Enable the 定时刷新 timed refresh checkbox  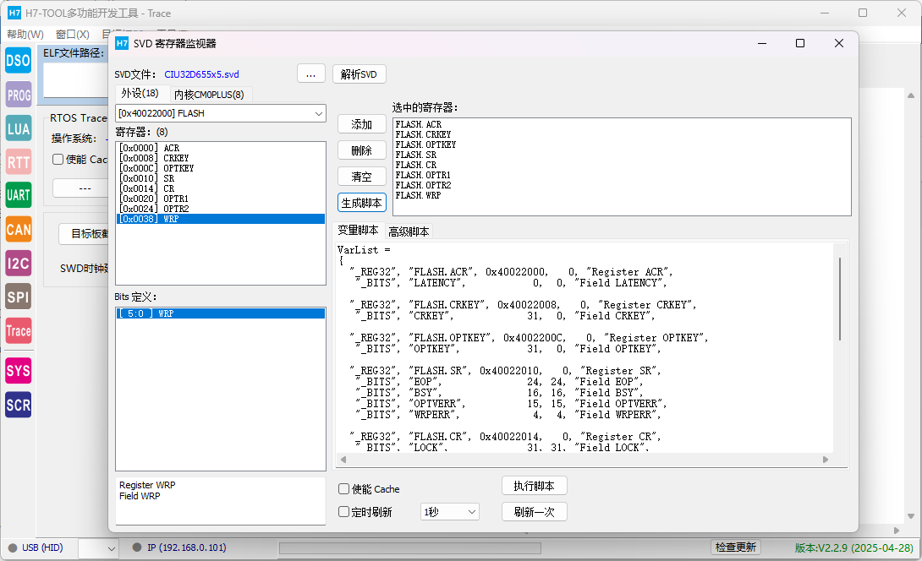click(344, 512)
